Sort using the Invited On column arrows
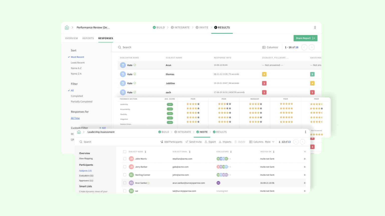385x216 pixels. (273, 151)
